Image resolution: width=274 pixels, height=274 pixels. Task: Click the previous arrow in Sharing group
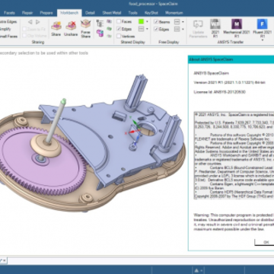(30, 22)
